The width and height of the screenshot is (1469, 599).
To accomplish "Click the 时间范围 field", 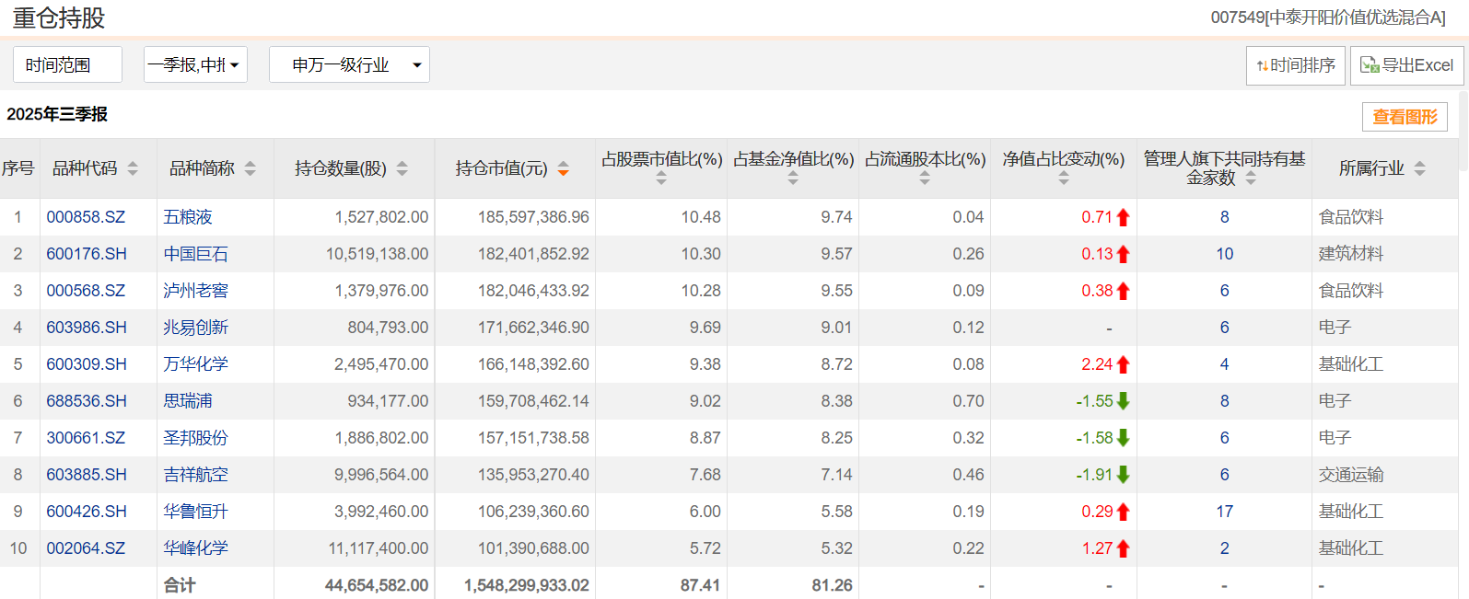I will 67,64.
